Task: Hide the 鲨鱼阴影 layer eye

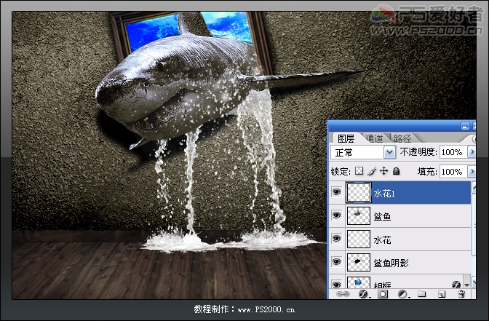Action: pyautogui.click(x=336, y=262)
